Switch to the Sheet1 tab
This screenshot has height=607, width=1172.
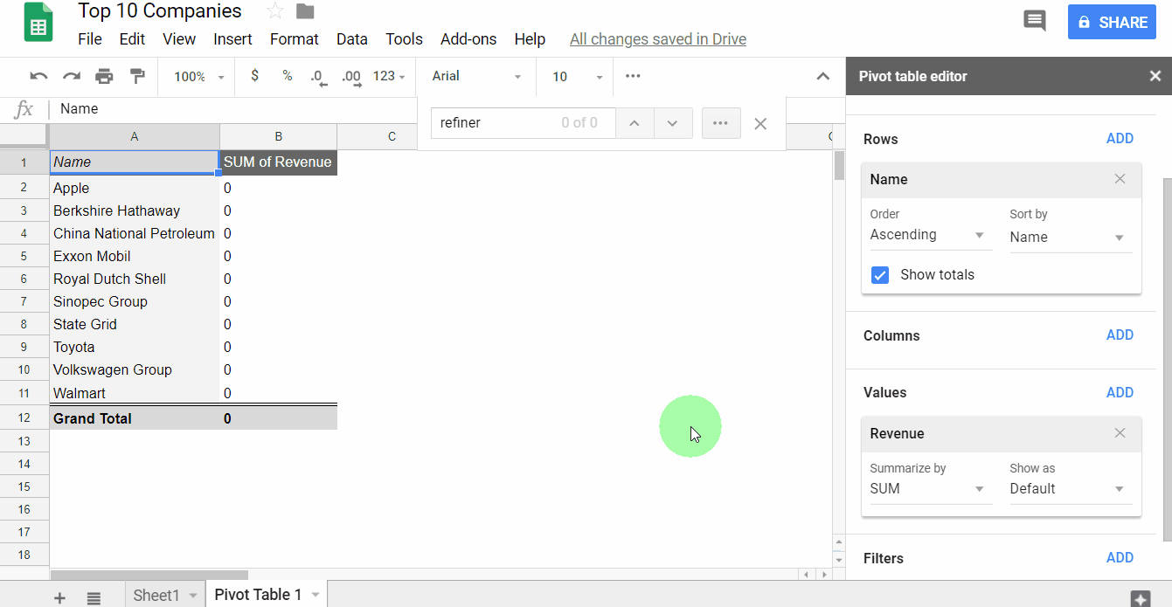point(156,596)
